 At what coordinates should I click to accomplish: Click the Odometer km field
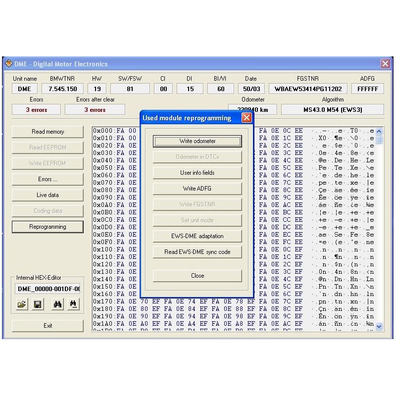(252, 109)
